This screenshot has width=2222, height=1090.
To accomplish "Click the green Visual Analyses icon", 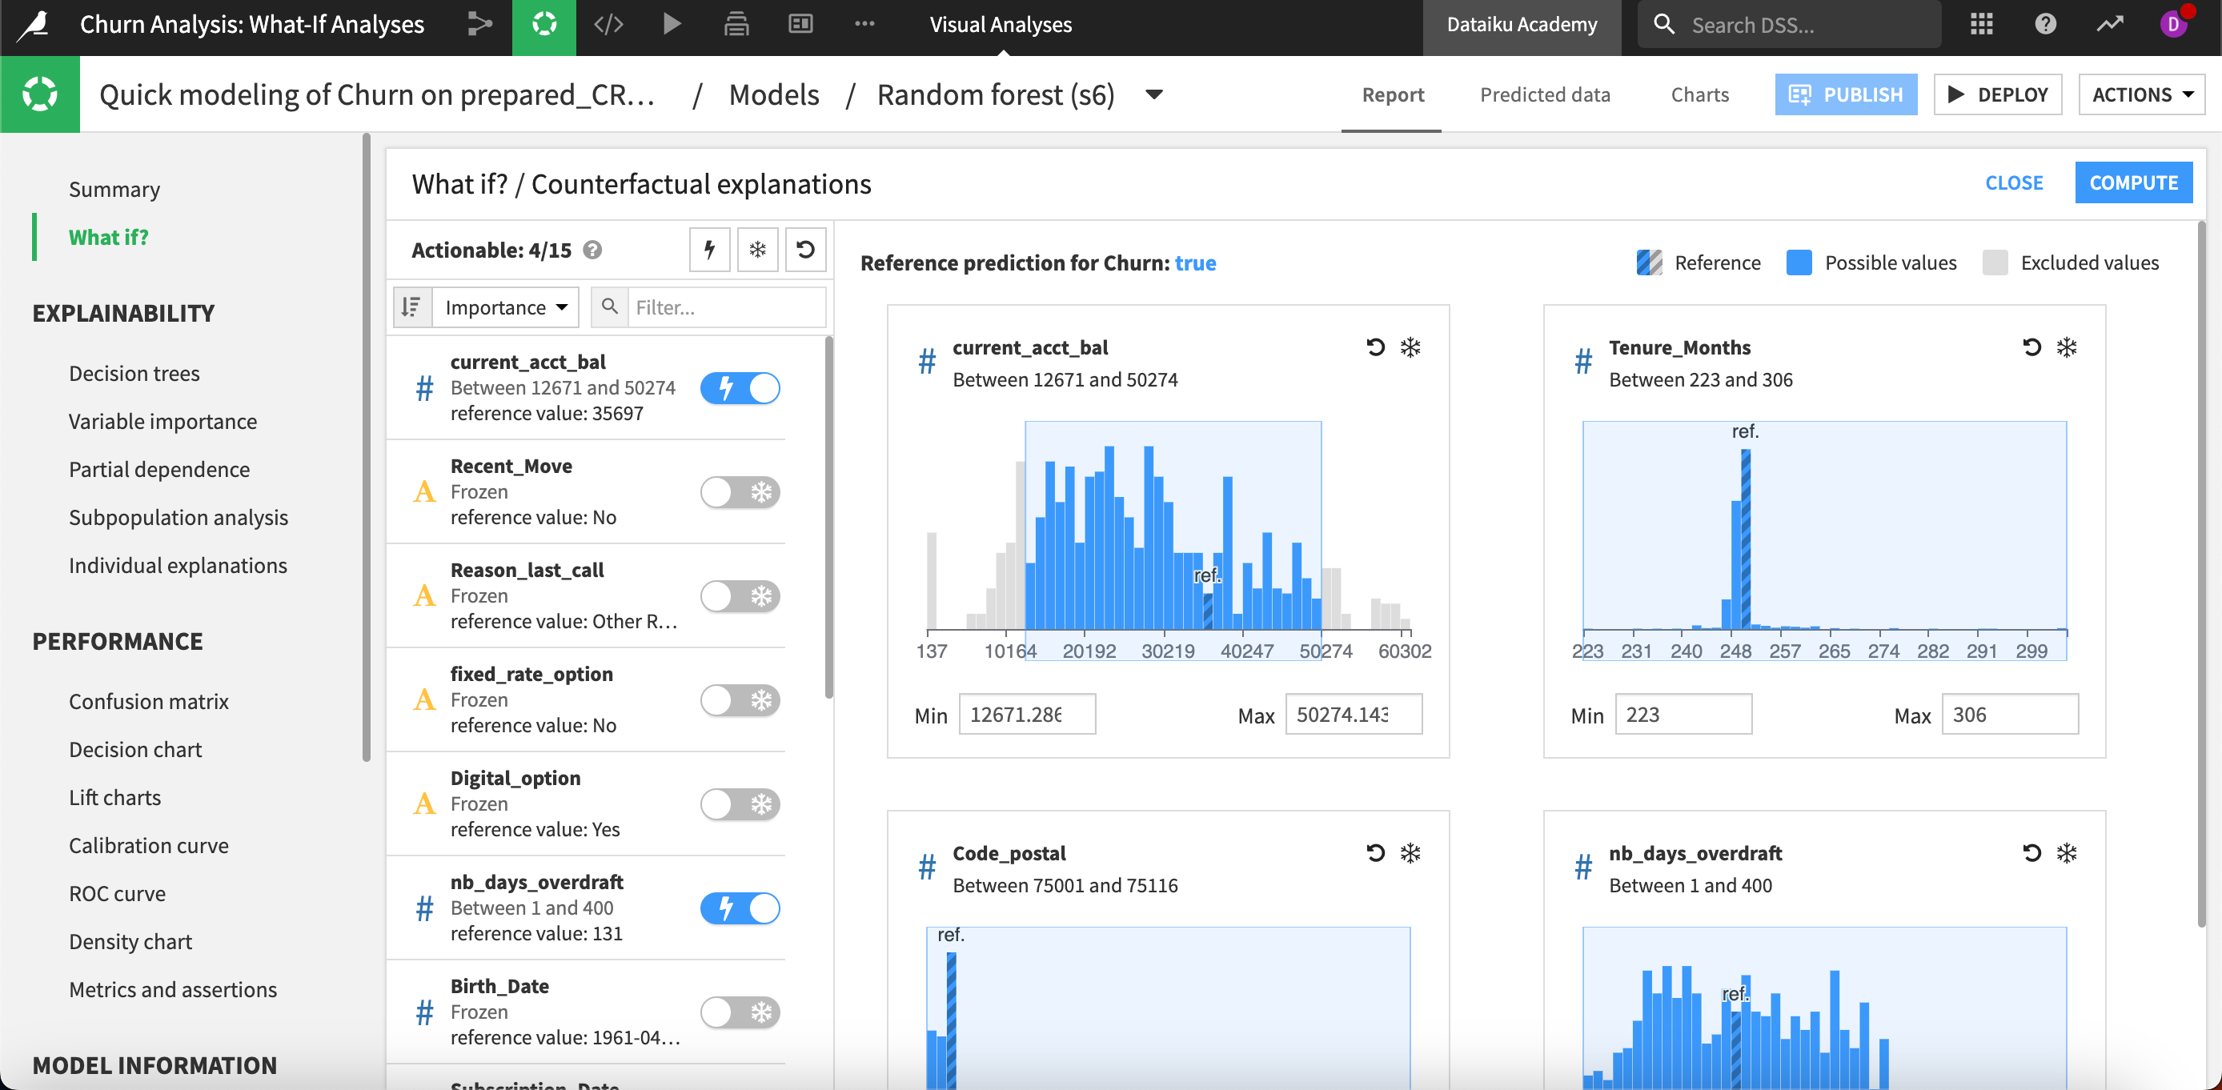I will coord(543,26).
